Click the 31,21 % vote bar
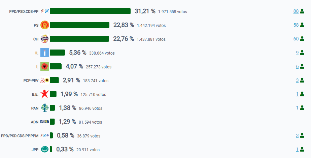 pos(90,11)
